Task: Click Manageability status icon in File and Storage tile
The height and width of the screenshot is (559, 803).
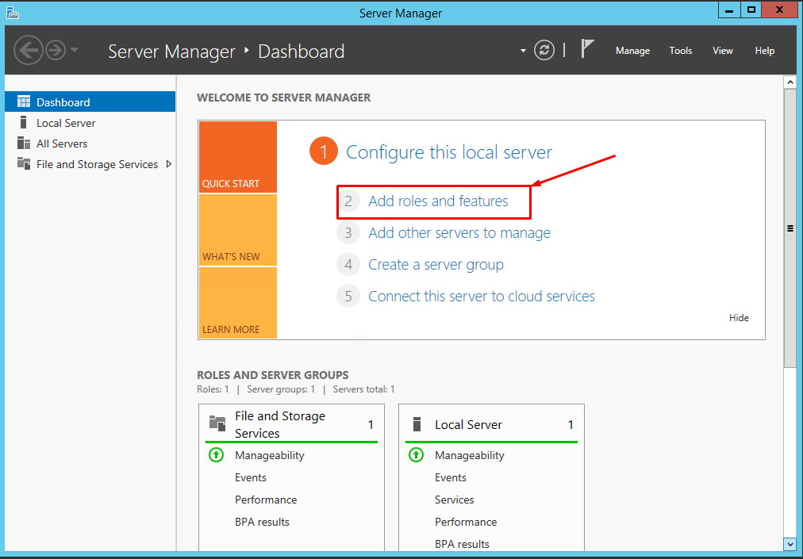Action: [217, 454]
